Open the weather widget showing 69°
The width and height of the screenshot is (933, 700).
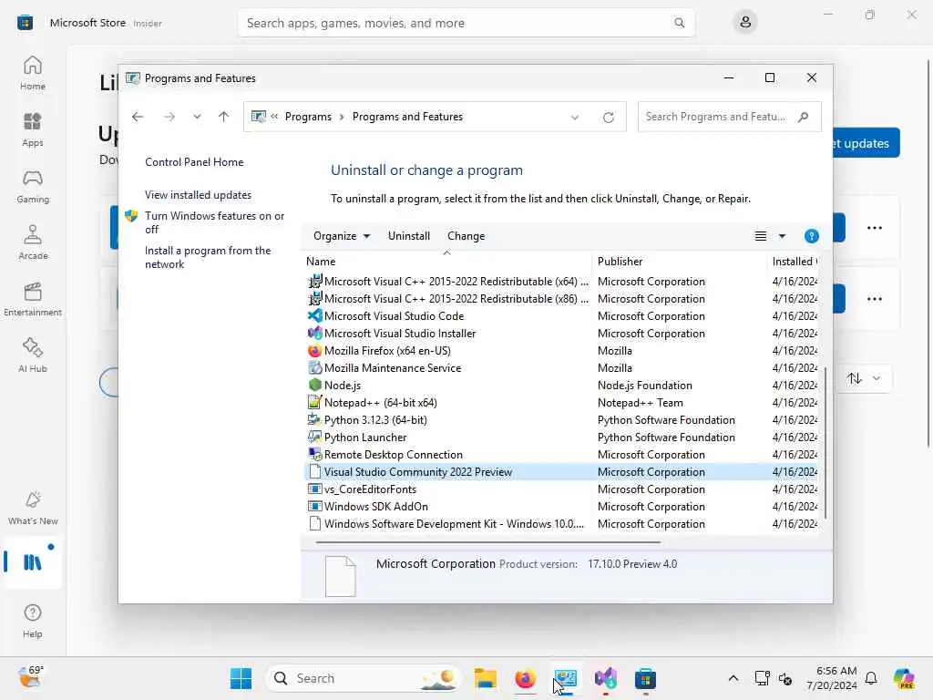coord(30,677)
